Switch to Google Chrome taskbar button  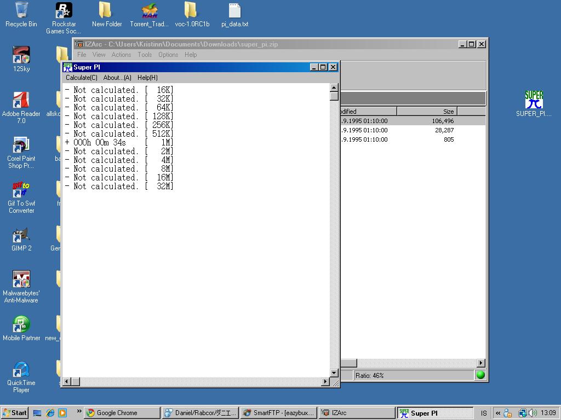click(122, 413)
